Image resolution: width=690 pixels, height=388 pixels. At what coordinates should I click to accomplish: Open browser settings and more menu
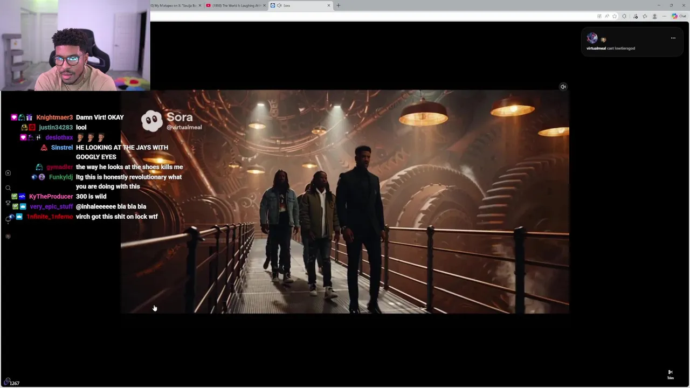click(x=664, y=16)
